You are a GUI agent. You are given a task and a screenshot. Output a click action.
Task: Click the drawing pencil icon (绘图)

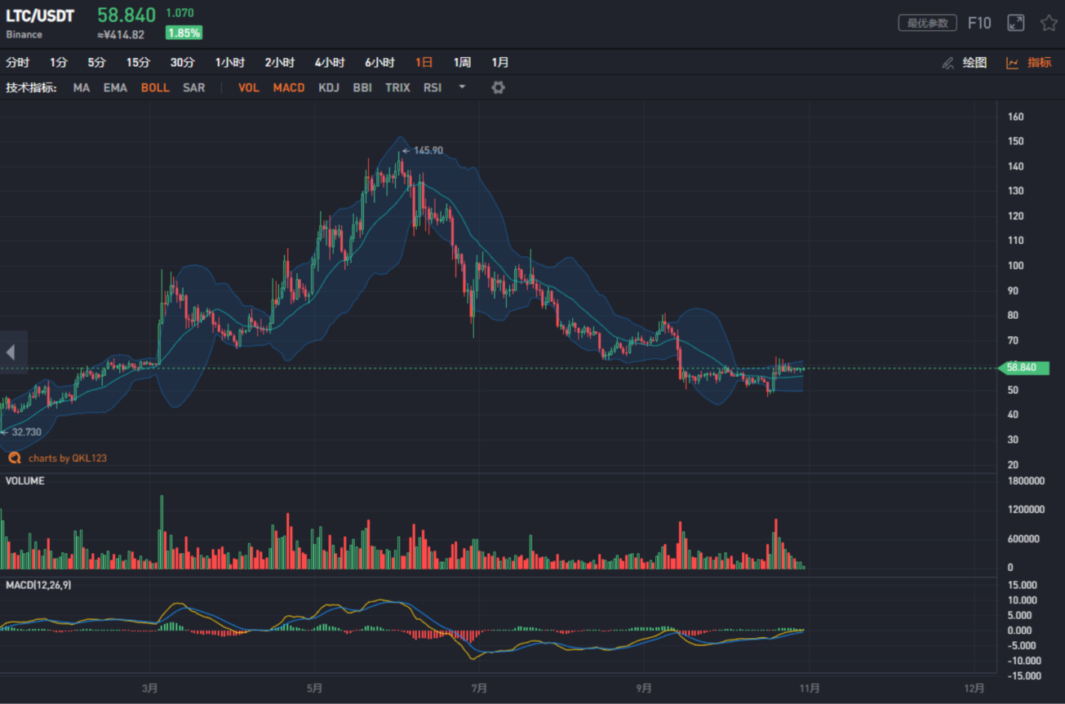[947, 63]
